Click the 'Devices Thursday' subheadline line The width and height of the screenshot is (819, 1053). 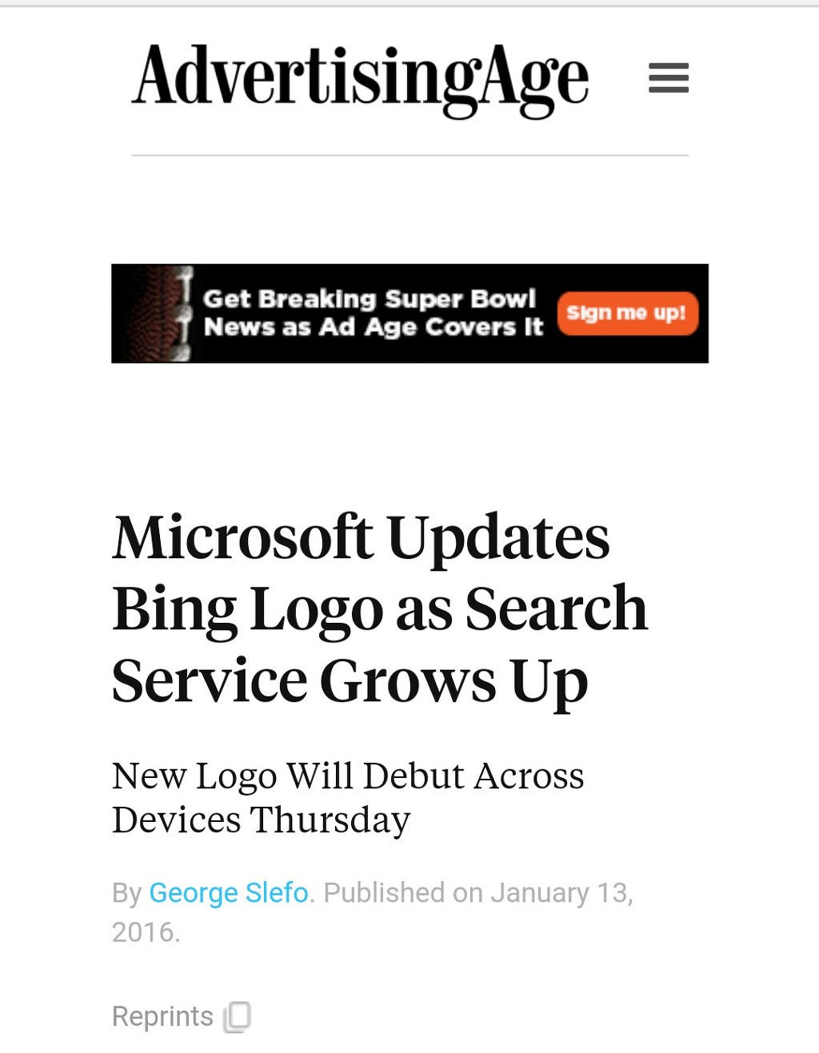(x=261, y=820)
